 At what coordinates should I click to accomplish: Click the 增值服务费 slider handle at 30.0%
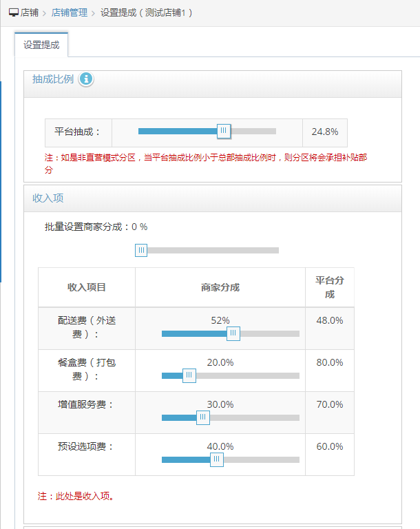coord(202,417)
